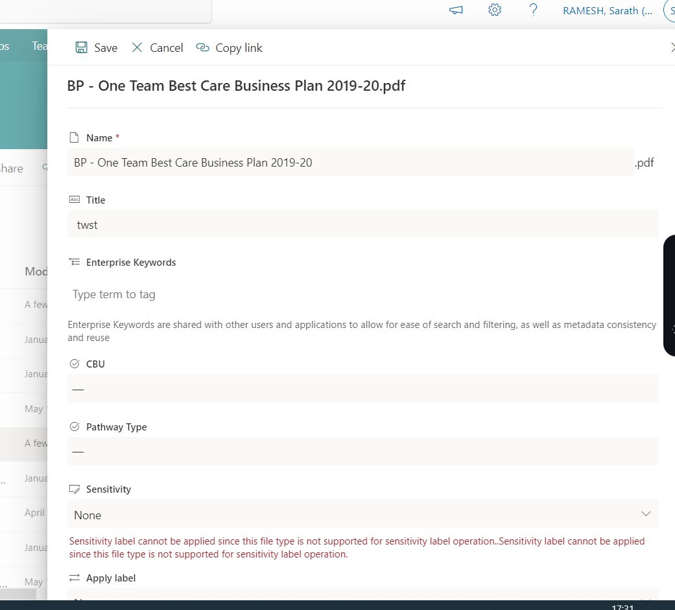Image resolution: width=675 pixels, height=610 pixels.
Task: Click the Pathway Type field value
Action: pyautogui.click(x=363, y=451)
